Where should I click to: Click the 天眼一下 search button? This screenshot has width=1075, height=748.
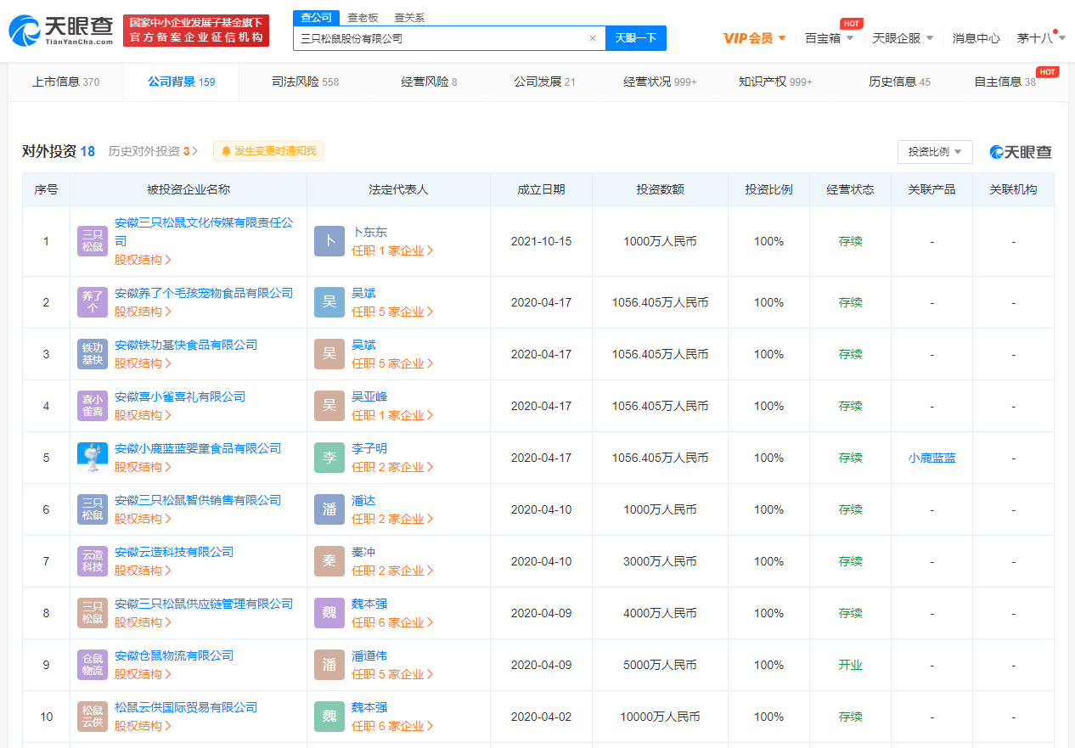click(636, 38)
